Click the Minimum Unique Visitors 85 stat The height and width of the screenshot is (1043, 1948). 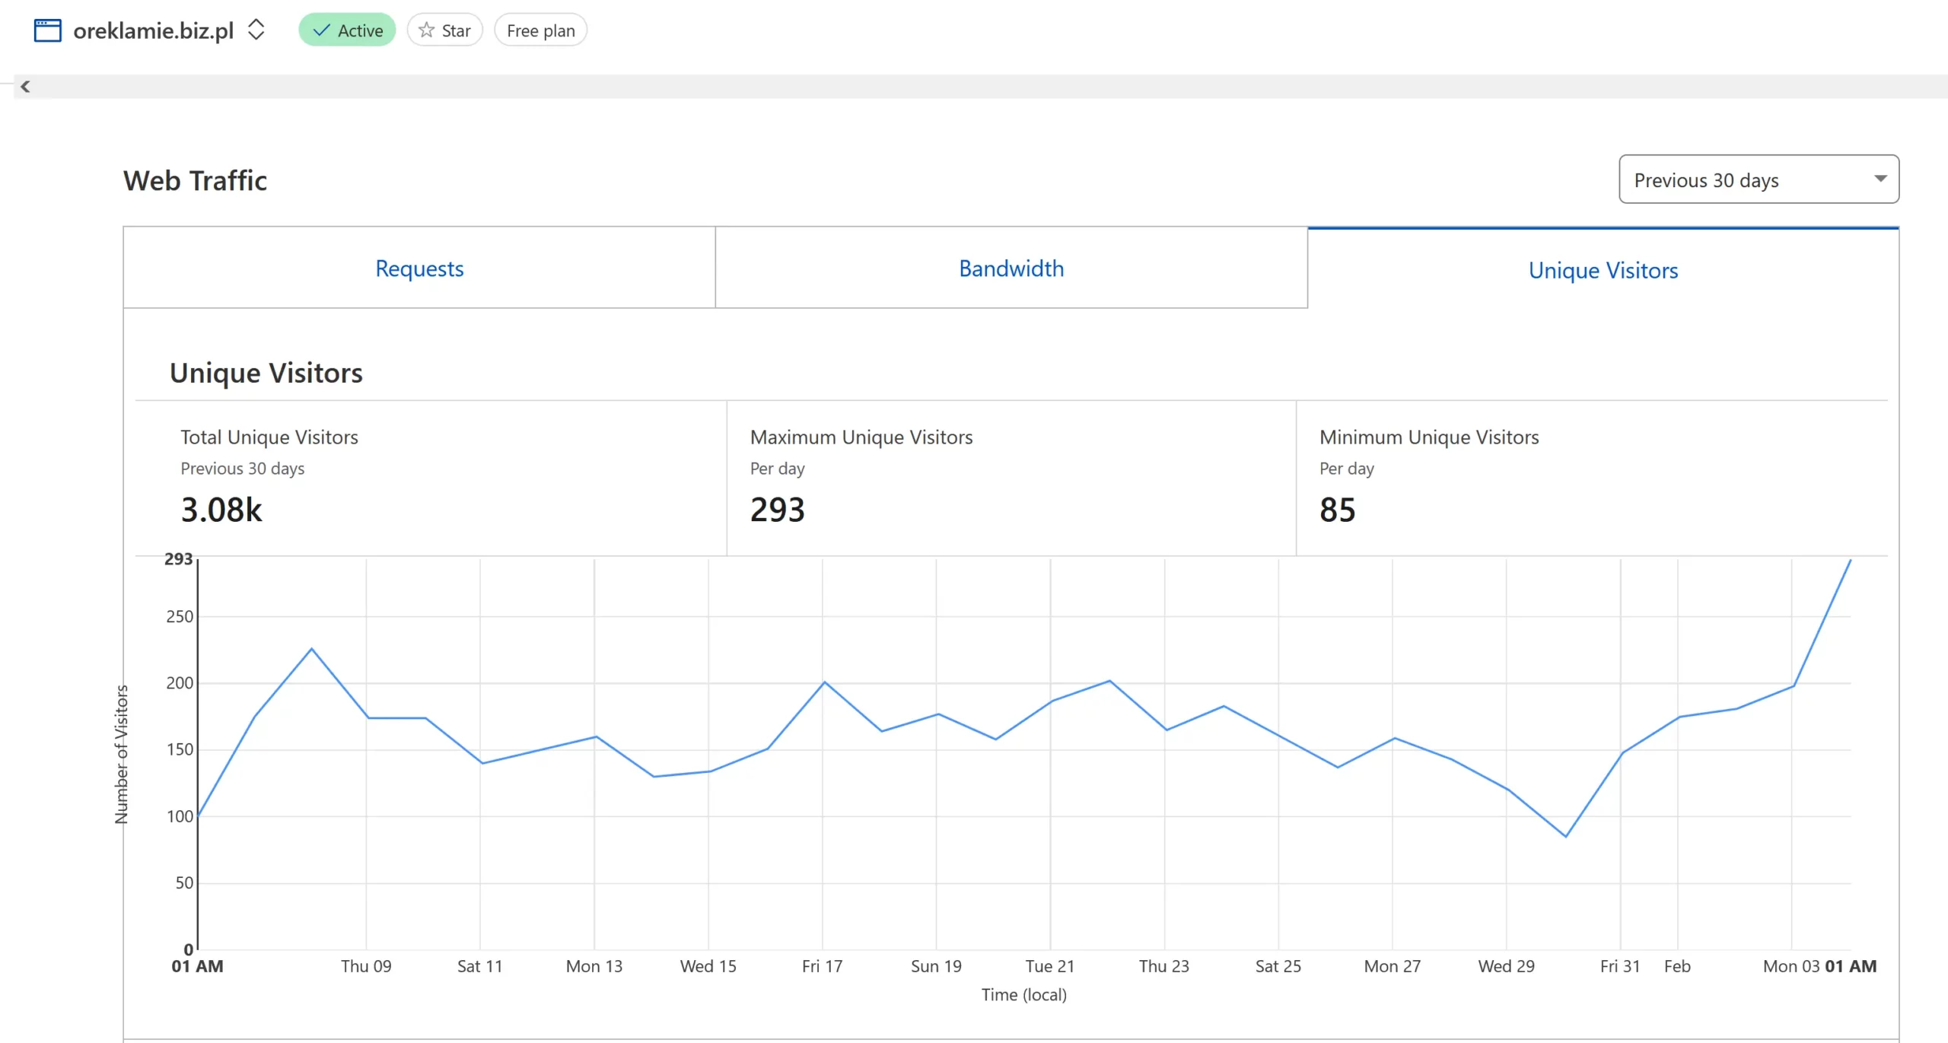tap(1337, 510)
